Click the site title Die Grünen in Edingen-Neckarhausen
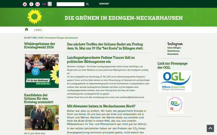This screenshot has width=217, height=135. (x=124, y=18)
